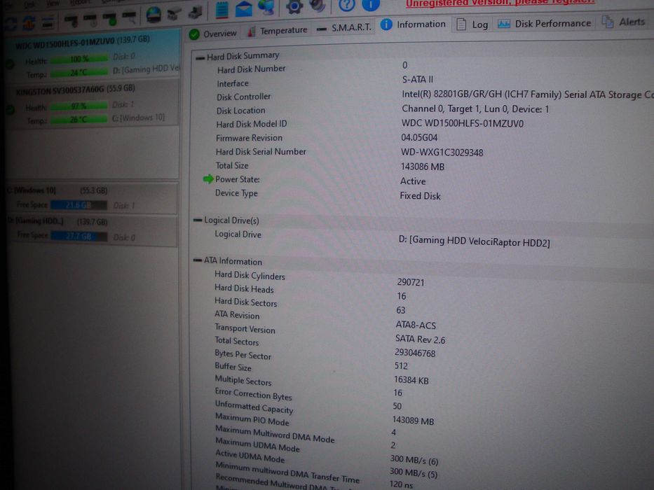This screenshot has width=654, height=490.
Task: Click the WD-WXG1C3029348 serial number value
Action: (x=442, y=153)
